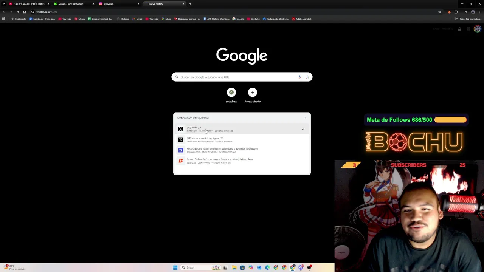Open Task View in taskbar

point(225,267)
